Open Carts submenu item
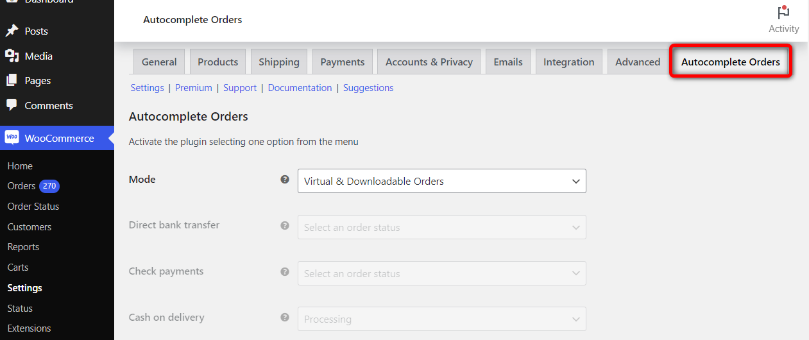This screenshot has height=340, width=809. (x=18, y=268)
